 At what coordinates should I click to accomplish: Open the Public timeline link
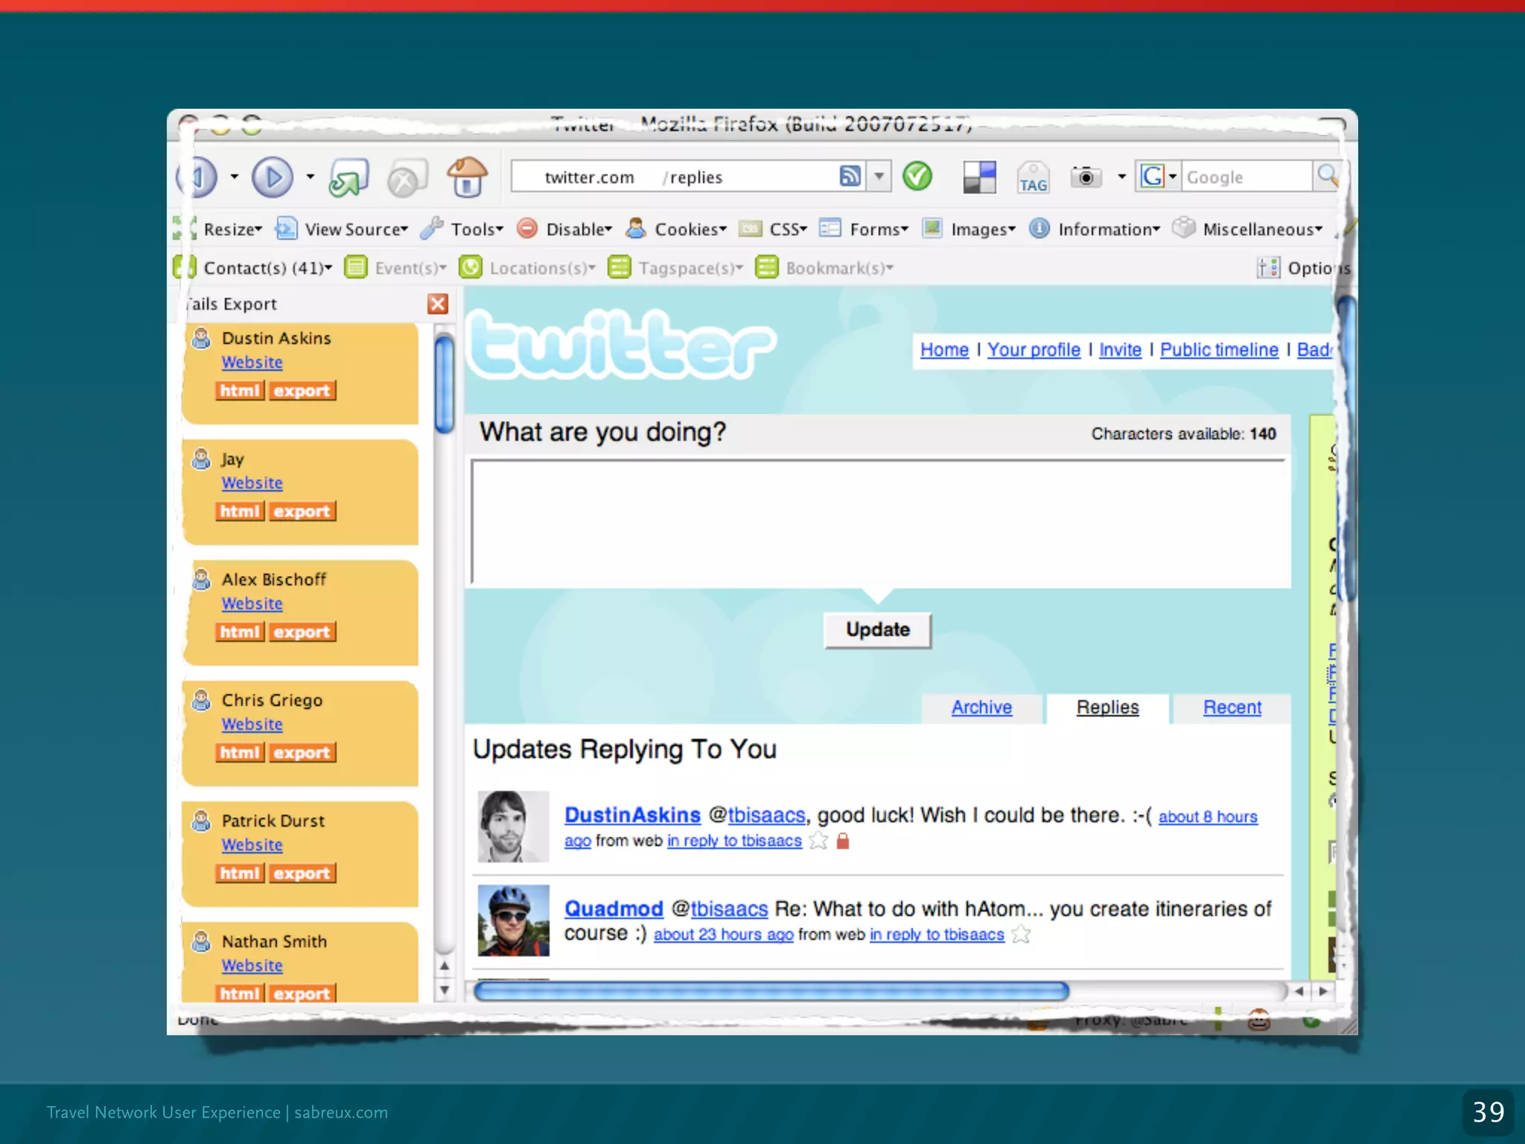pos(1219,349)
